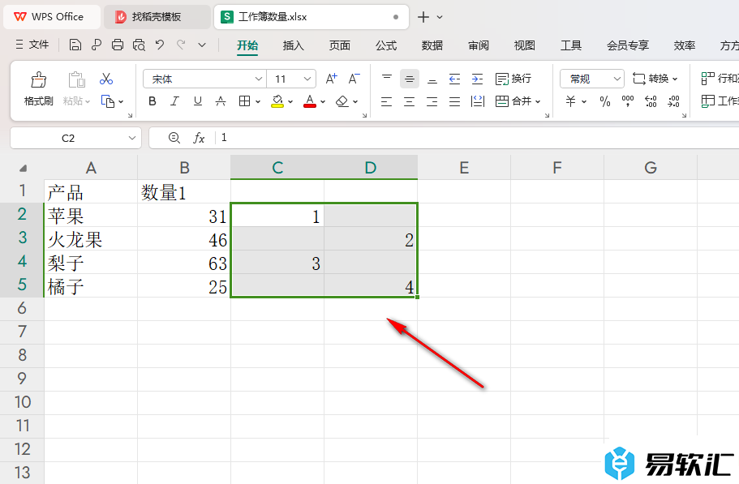Apply thousands separator style
Viewport: 739px width, 484px height.
(x=628, y=101)
